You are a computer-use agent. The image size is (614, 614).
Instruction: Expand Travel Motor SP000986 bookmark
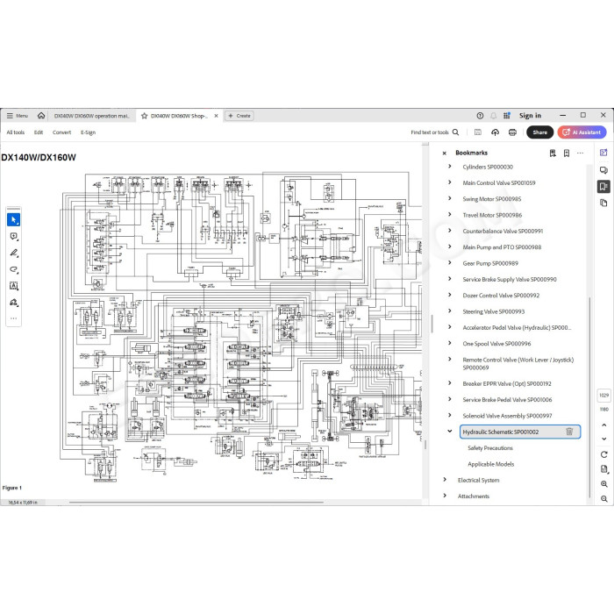coord(449,214)
